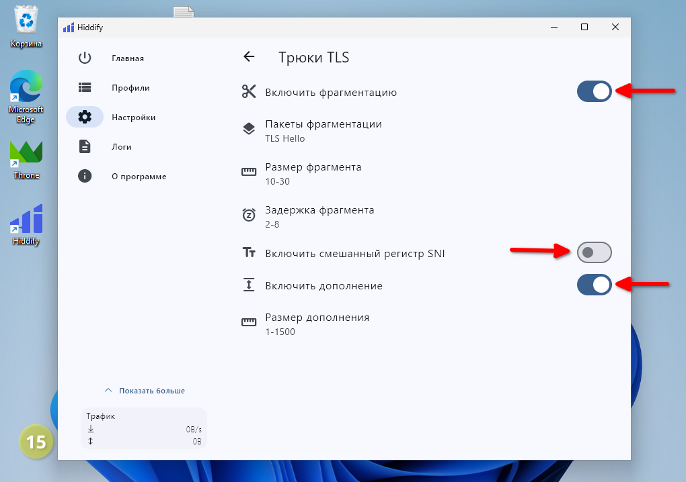Close the Hiddify window
Image resolution: width=686 pixels, height=482 pixels.
[615, 27]
